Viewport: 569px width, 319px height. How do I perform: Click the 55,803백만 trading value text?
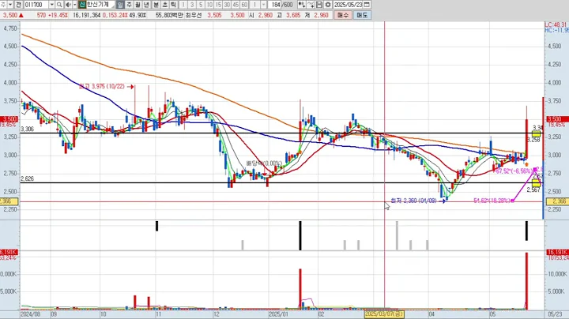(169, 15)
